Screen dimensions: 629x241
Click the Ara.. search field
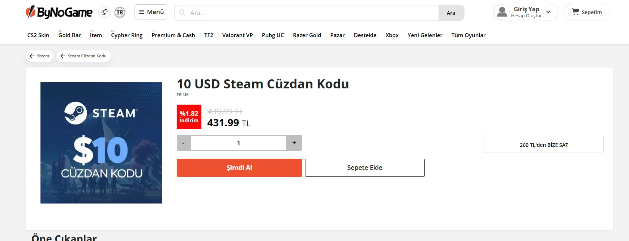(x=307, y=13)
